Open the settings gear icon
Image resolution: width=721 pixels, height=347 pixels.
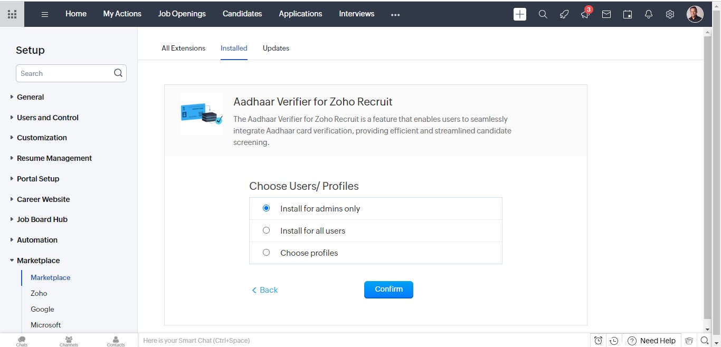coord(670,14)
